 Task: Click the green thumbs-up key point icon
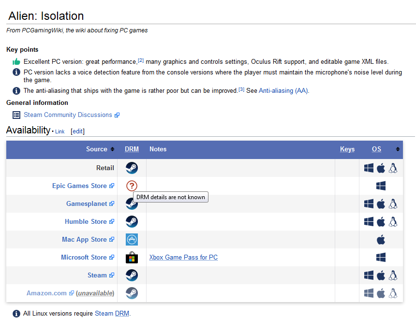16,62
